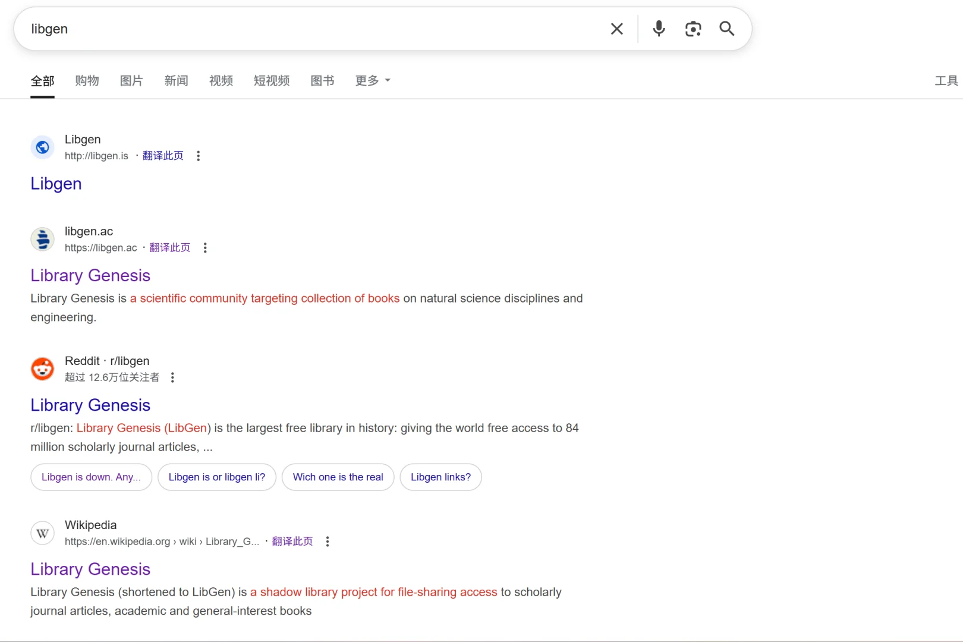
Task: Open the three-dot menu for the Reddit result
Action: [x=172, y=377]
